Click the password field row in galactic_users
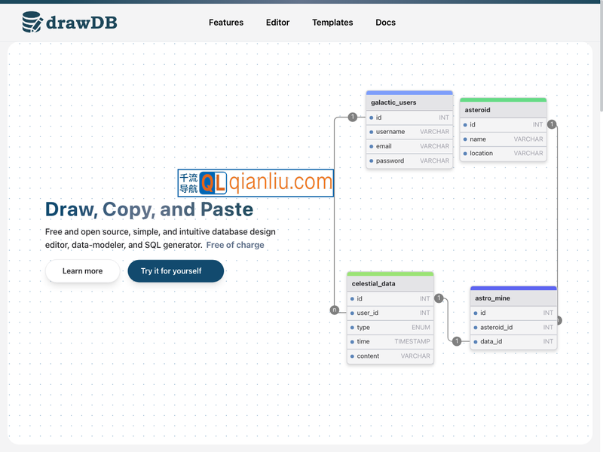Screen dimensions: 603x452 pyautogui.click(x=409, y=160)
